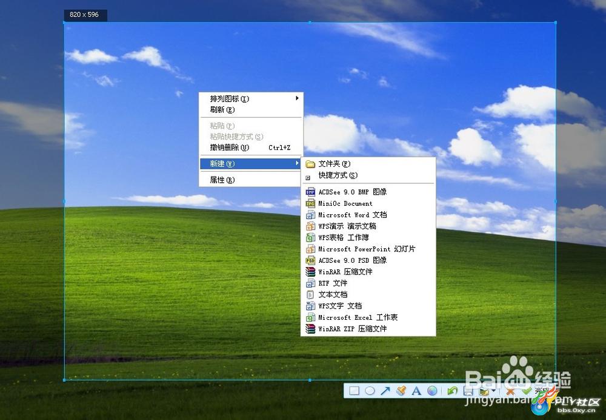Expand the 排列图标 submenu
The height and width of the screenshot is (420, 606).
coord(251,99)
